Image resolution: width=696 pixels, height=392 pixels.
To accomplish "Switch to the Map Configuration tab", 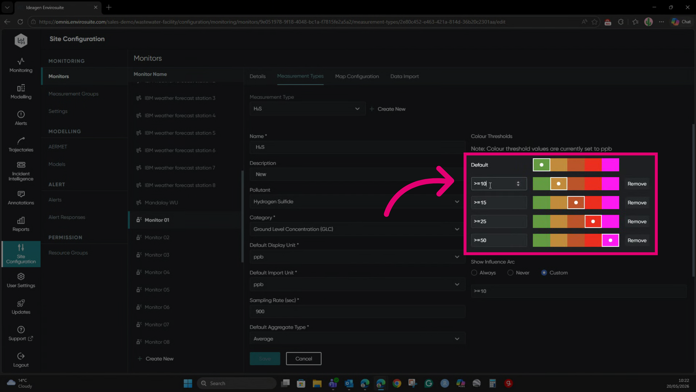I will 357,76.
